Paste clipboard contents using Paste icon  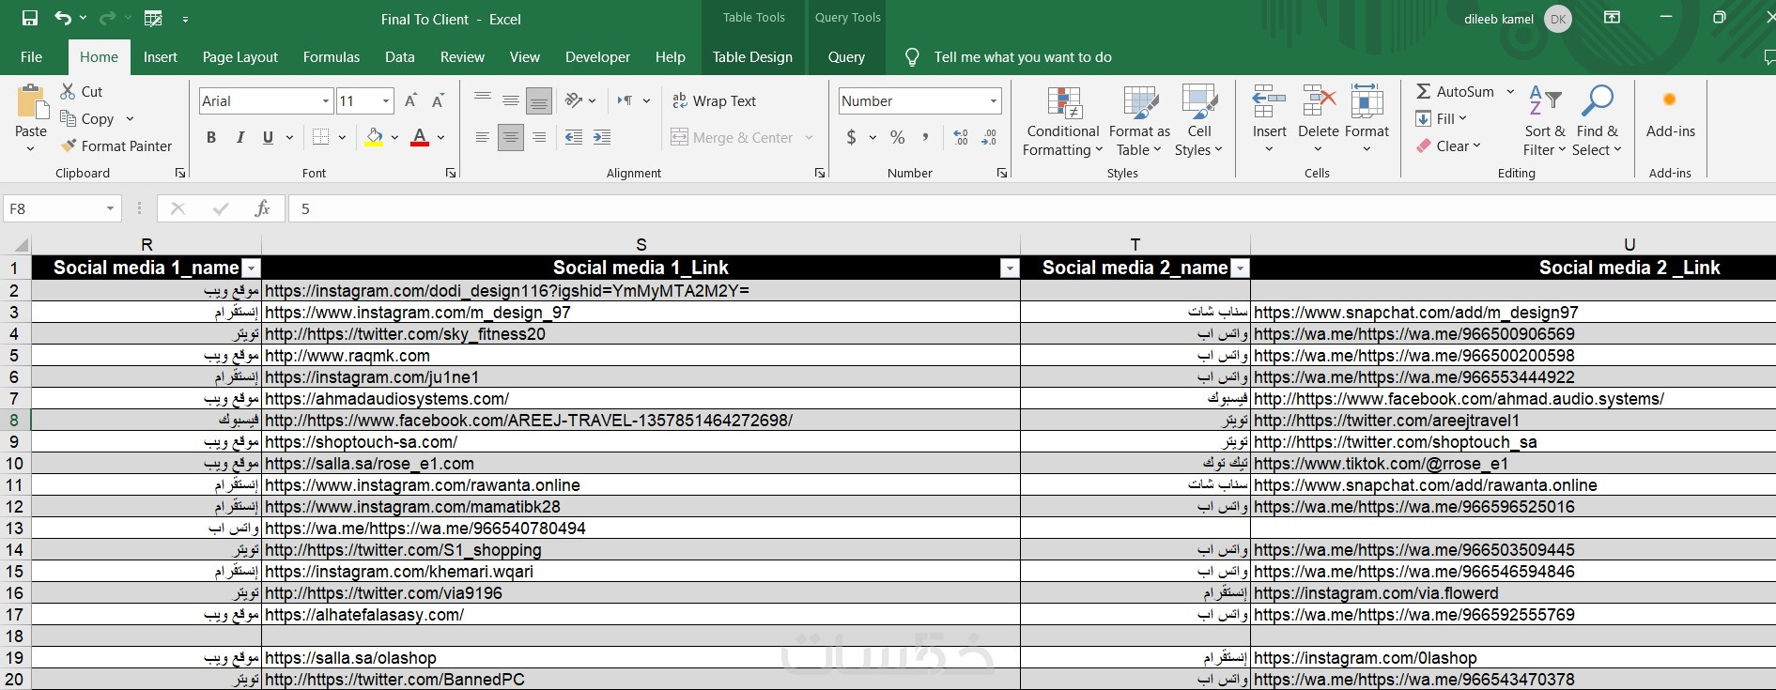tap(31, 101)
